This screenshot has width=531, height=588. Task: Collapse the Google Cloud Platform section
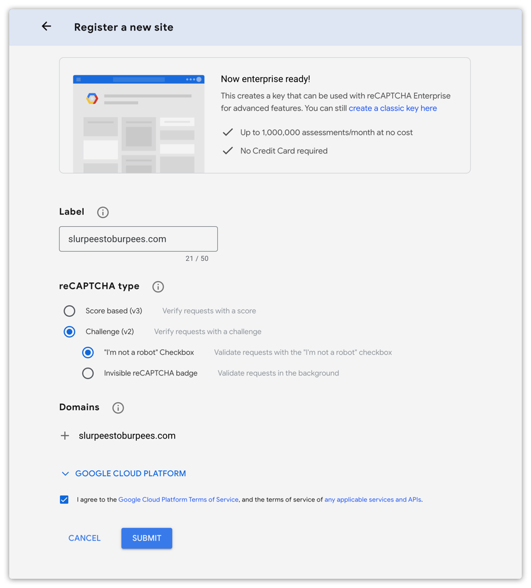[x=124, y=474]
